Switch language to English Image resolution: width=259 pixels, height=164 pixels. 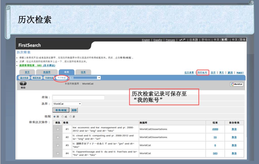pos(146,40)
